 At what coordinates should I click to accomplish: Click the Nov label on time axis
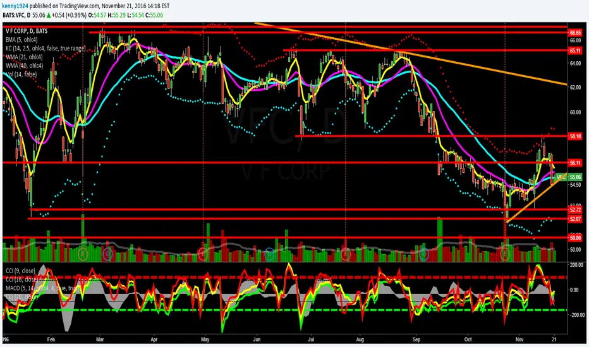click(519, 339)
